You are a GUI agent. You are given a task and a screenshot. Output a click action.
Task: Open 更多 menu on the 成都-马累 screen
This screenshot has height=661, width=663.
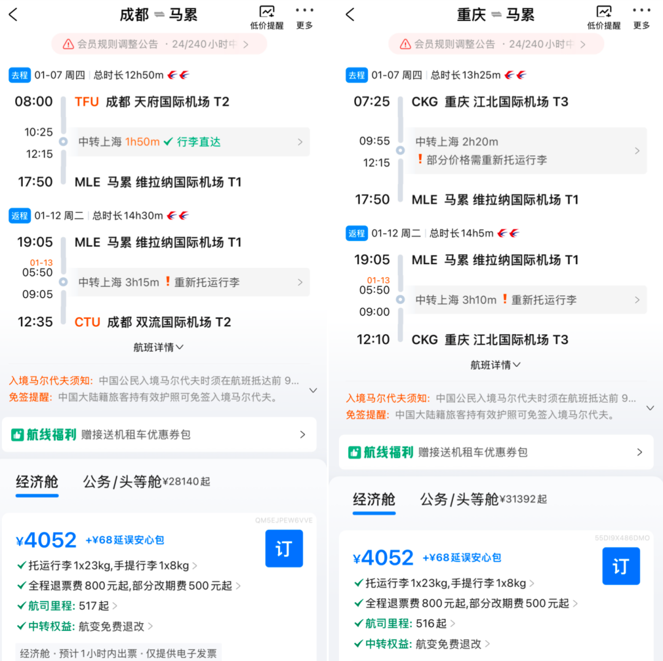[304, 17]
